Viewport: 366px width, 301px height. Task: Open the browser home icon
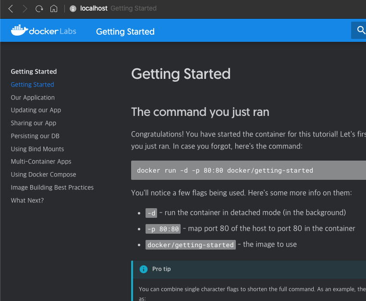coord(54,9)
